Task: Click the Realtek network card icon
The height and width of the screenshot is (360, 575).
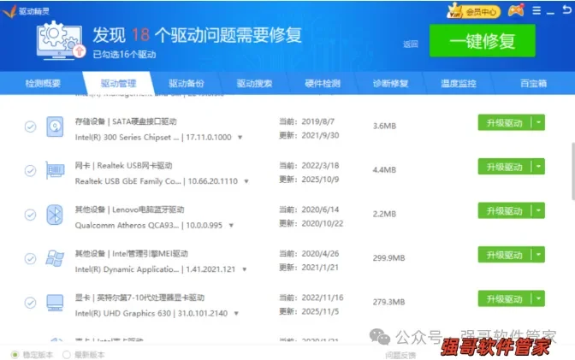Action: tap(55, 170)
